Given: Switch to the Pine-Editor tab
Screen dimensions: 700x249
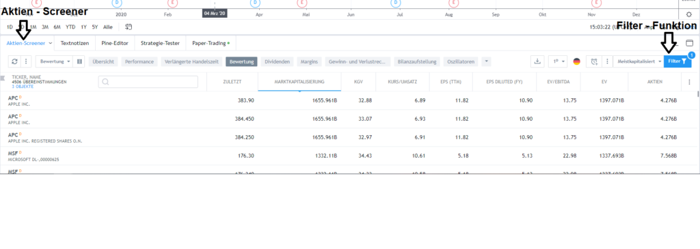Looking at the screenshot, I should [x=115, y=43].
